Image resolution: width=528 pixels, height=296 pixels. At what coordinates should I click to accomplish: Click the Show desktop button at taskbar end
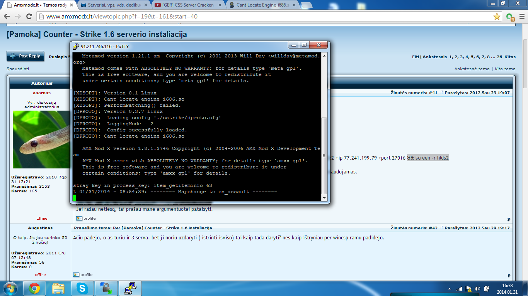[525, 288]
